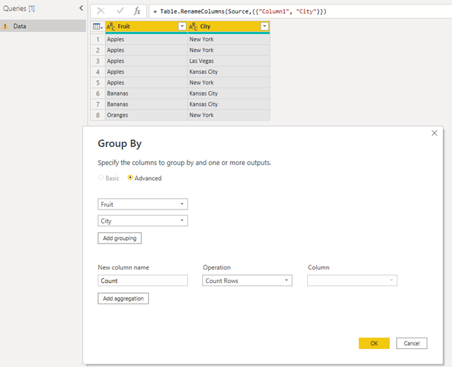Click the ABC data type icon for City
The height and width of the screenshot is (367, 452).
click(193, 27)
